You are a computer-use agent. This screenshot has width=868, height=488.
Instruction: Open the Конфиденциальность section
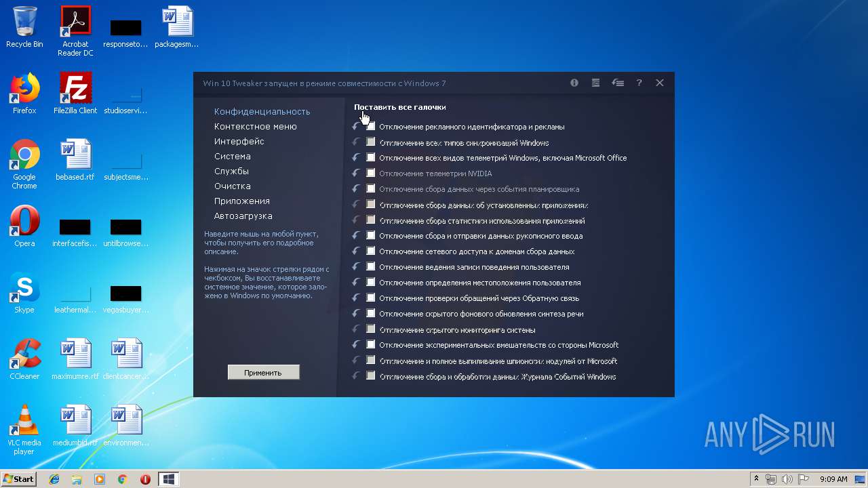pos(262,112)
